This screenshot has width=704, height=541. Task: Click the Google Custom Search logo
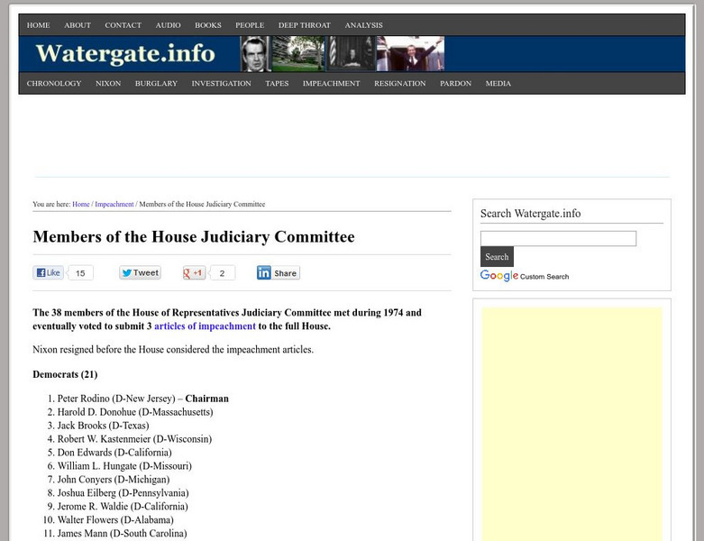[x=525, y=276]
